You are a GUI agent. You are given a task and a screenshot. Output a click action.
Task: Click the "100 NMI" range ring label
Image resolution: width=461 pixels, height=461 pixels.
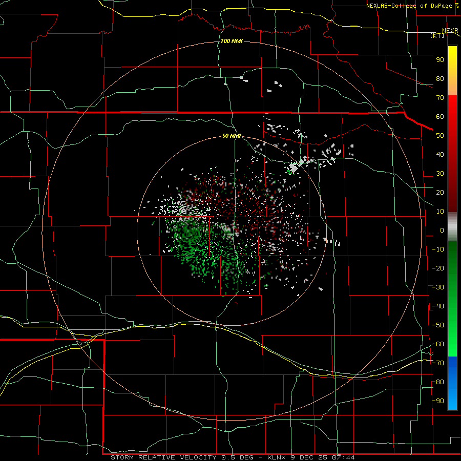[x=232, y=41]
